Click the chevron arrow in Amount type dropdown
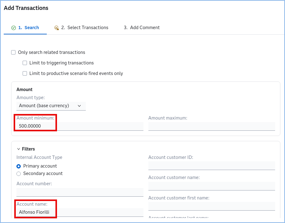285x223 pixels. pyautogui.click(x=79, y=106)
